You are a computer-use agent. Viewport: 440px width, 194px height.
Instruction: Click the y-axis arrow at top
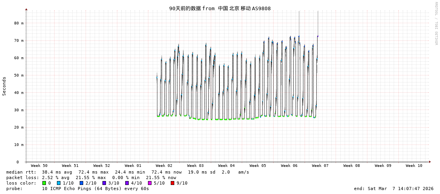pos(26,9)
